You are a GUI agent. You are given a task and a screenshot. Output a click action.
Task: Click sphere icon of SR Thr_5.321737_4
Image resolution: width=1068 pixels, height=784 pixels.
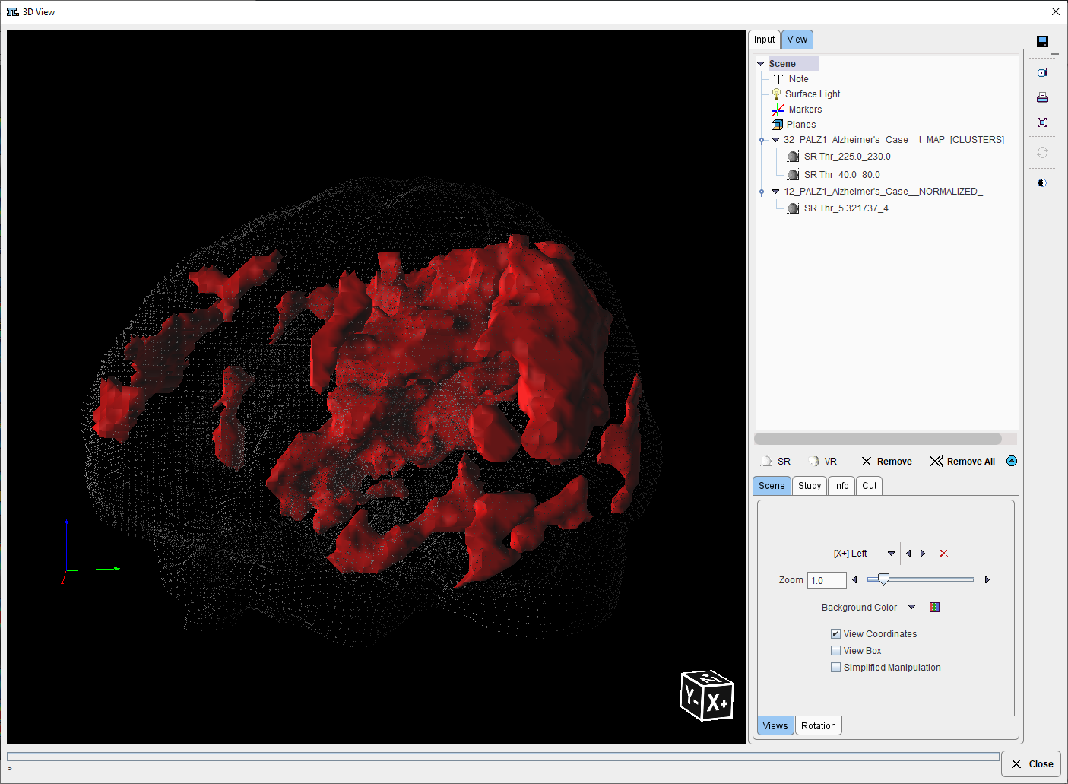click(794, 208)
